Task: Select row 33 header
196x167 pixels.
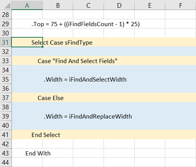Action: point(6,61)
